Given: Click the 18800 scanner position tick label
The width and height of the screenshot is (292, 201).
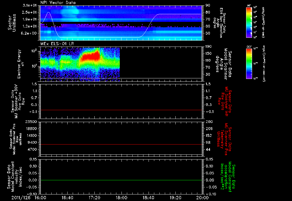Looking at the screenshot, I should point(31,129).
